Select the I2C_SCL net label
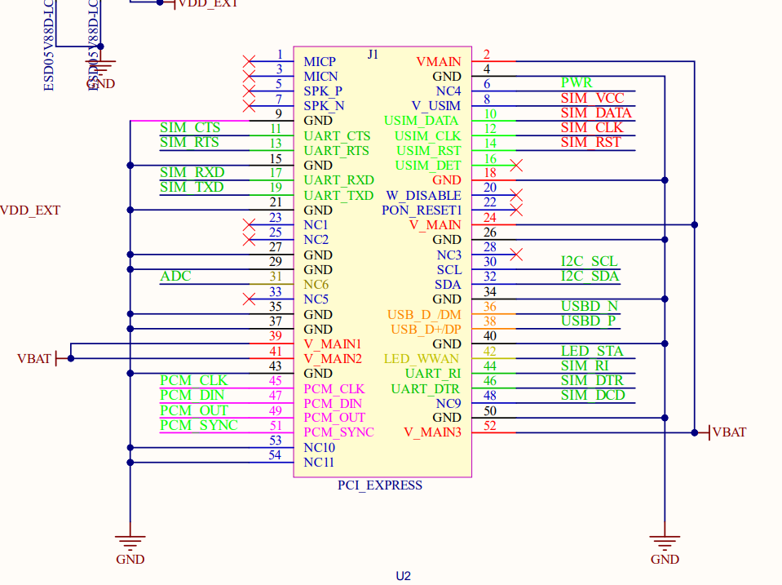The image size is (782, 585). pos(590,262)
